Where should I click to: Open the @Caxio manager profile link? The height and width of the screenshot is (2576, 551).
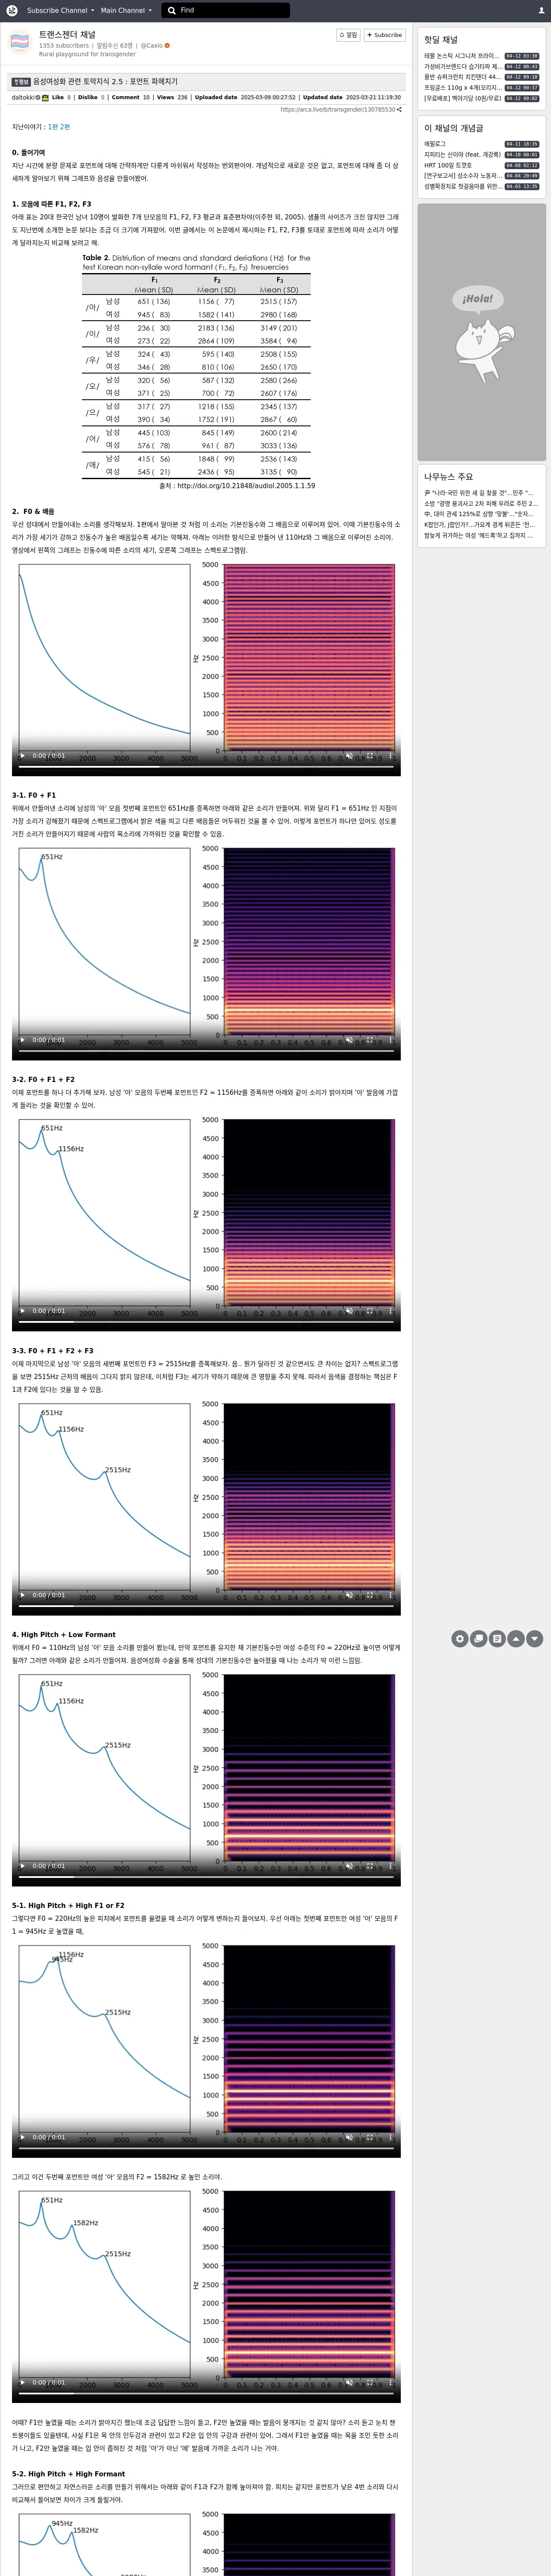[152, 45]
